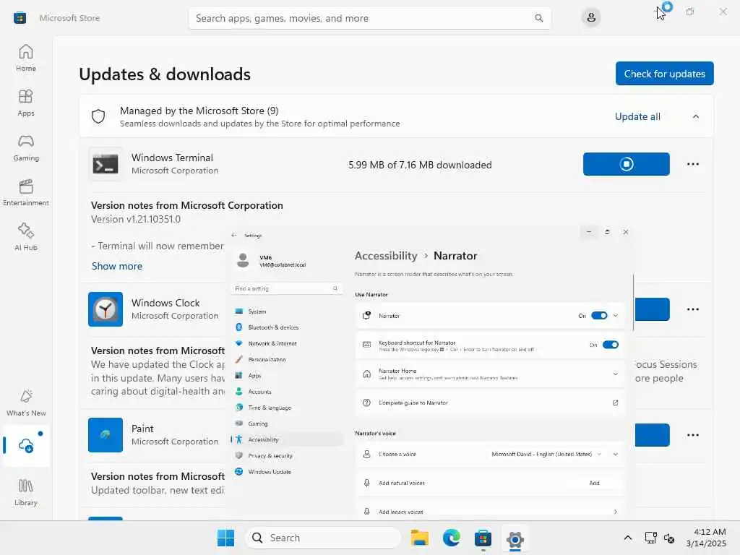Screen dimensions: 740x555
Task: Click the Check for updates button
Action: pos(665,74)
